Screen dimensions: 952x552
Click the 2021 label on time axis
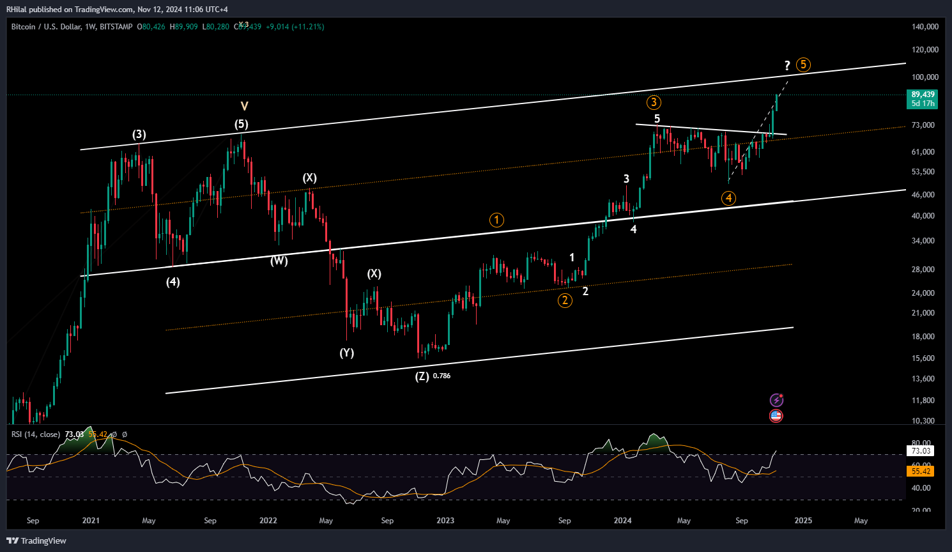click(x=91, y=521)
